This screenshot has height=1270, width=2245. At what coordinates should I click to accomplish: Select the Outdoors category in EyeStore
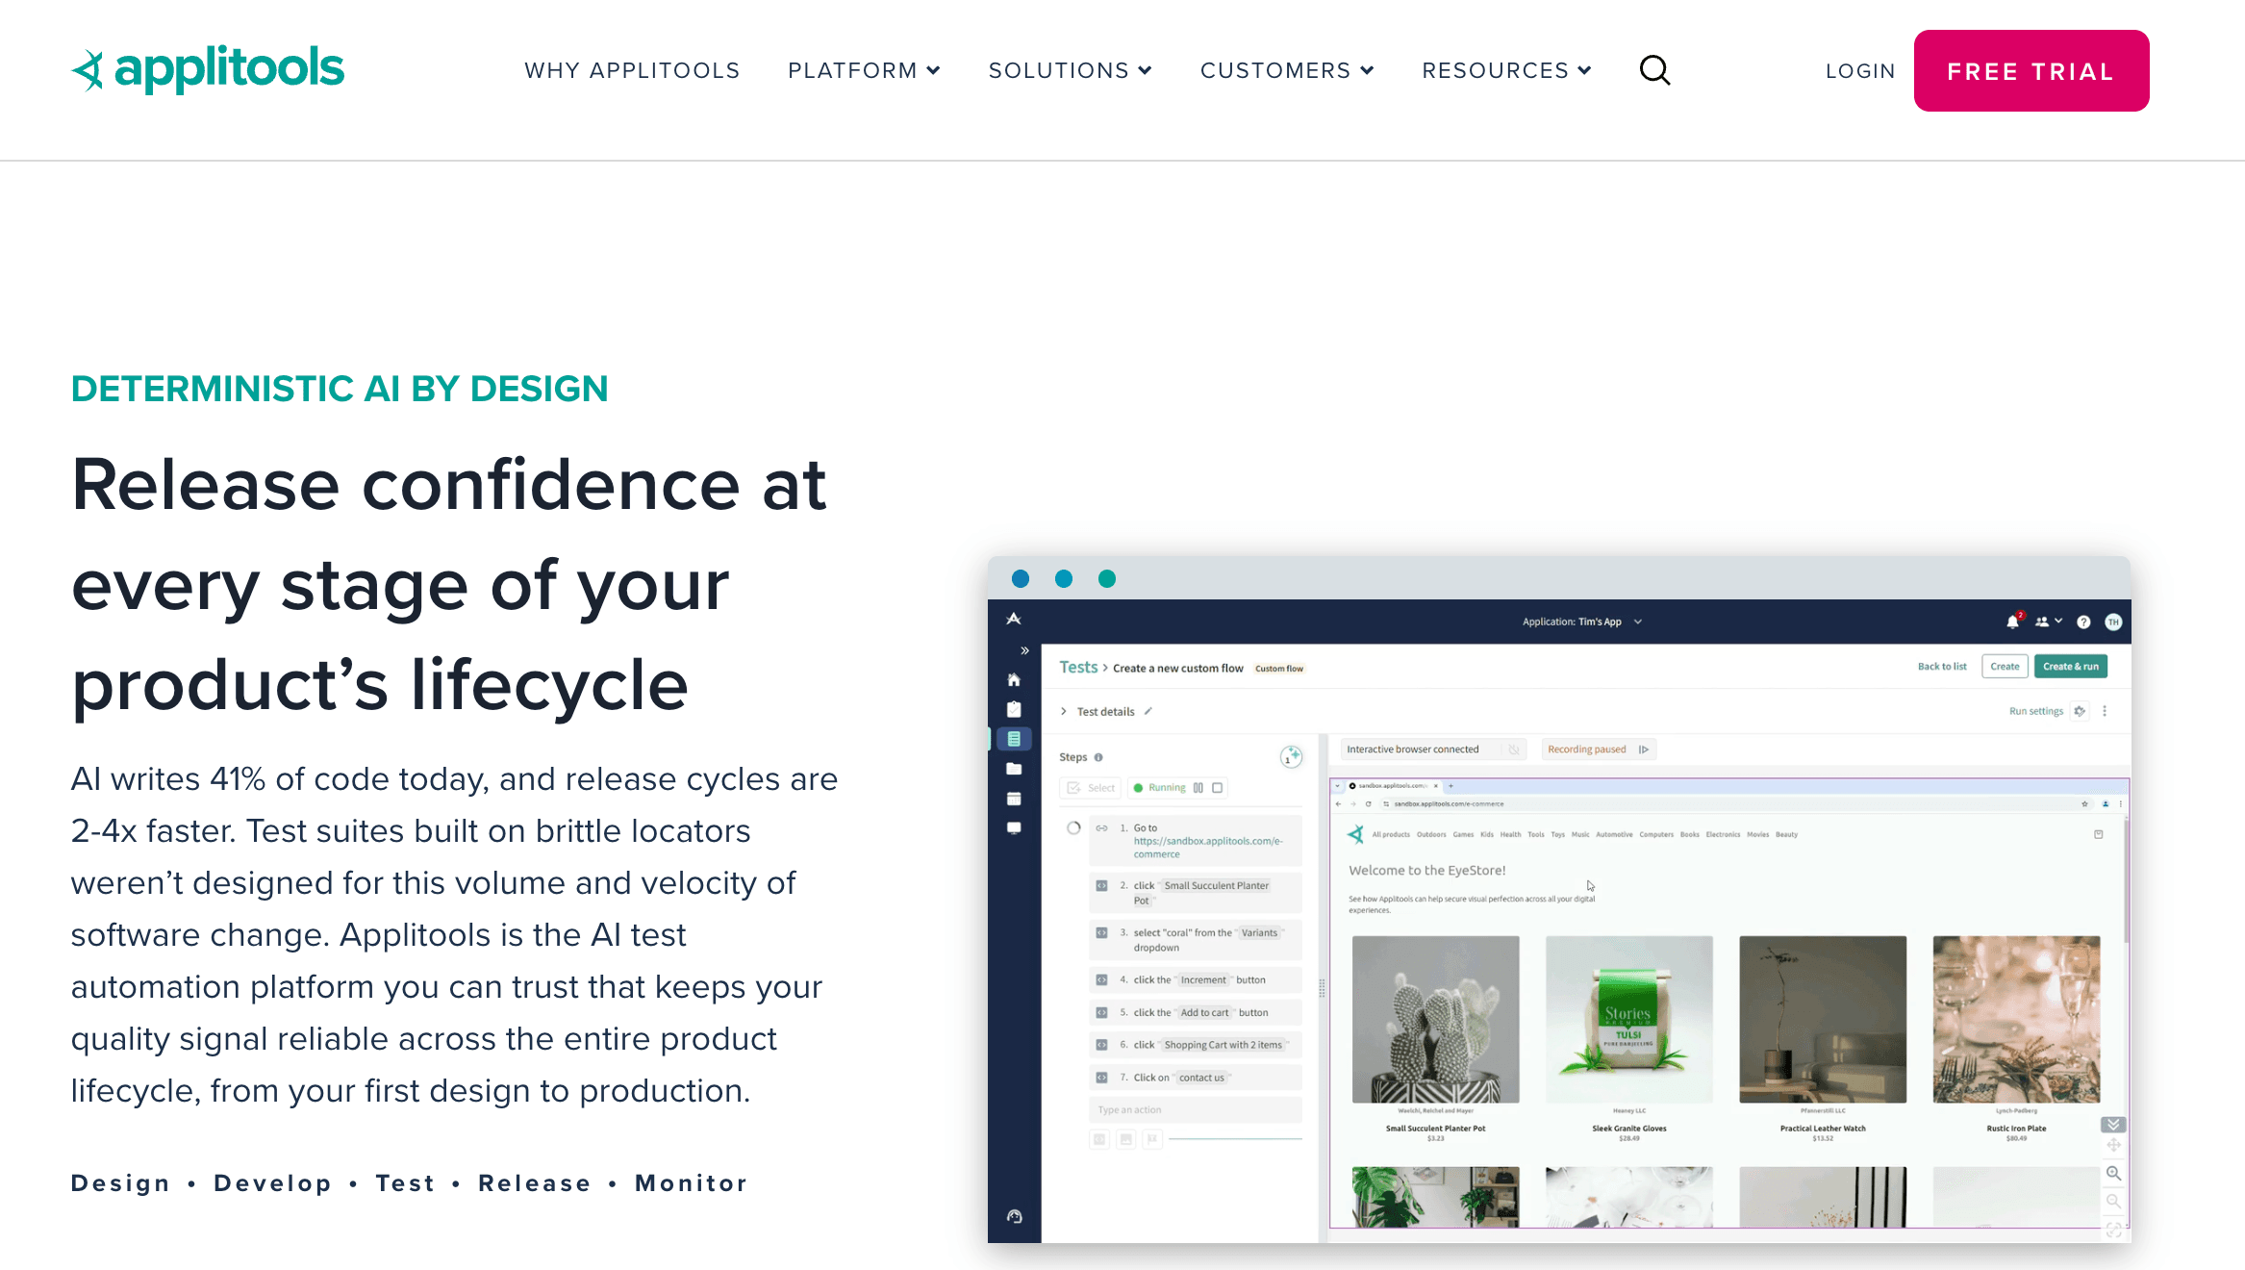1431,835
